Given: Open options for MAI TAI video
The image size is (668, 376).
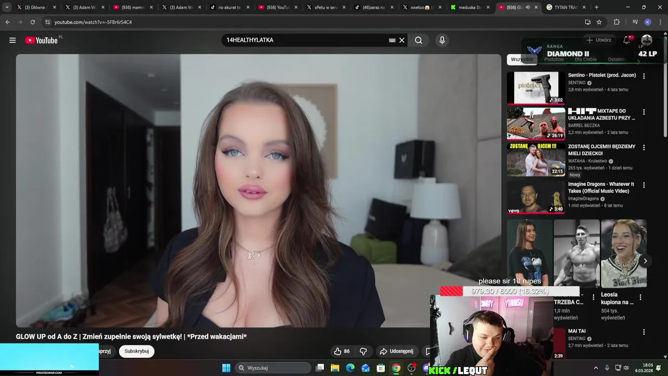Looking at the screenshot, I should [643, 332].
